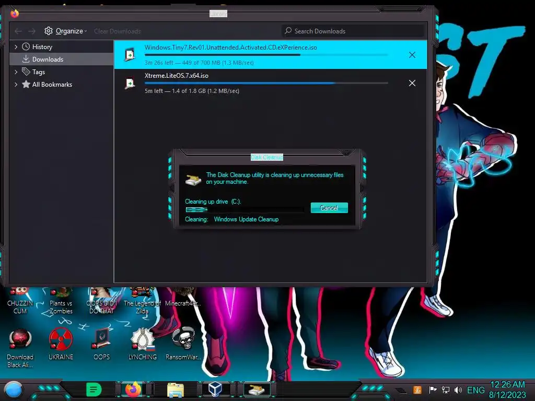Click the Clear Downloads button
This screenshot has width=535, height=401.
click(118, 31)
